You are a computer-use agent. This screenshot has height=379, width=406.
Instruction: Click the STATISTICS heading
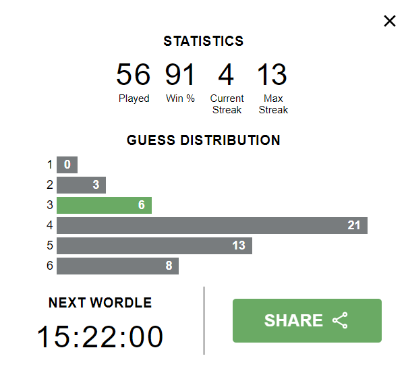coord(204,41)
